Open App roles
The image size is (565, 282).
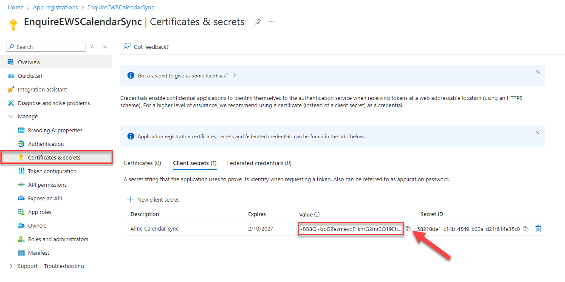pos(40,212)
